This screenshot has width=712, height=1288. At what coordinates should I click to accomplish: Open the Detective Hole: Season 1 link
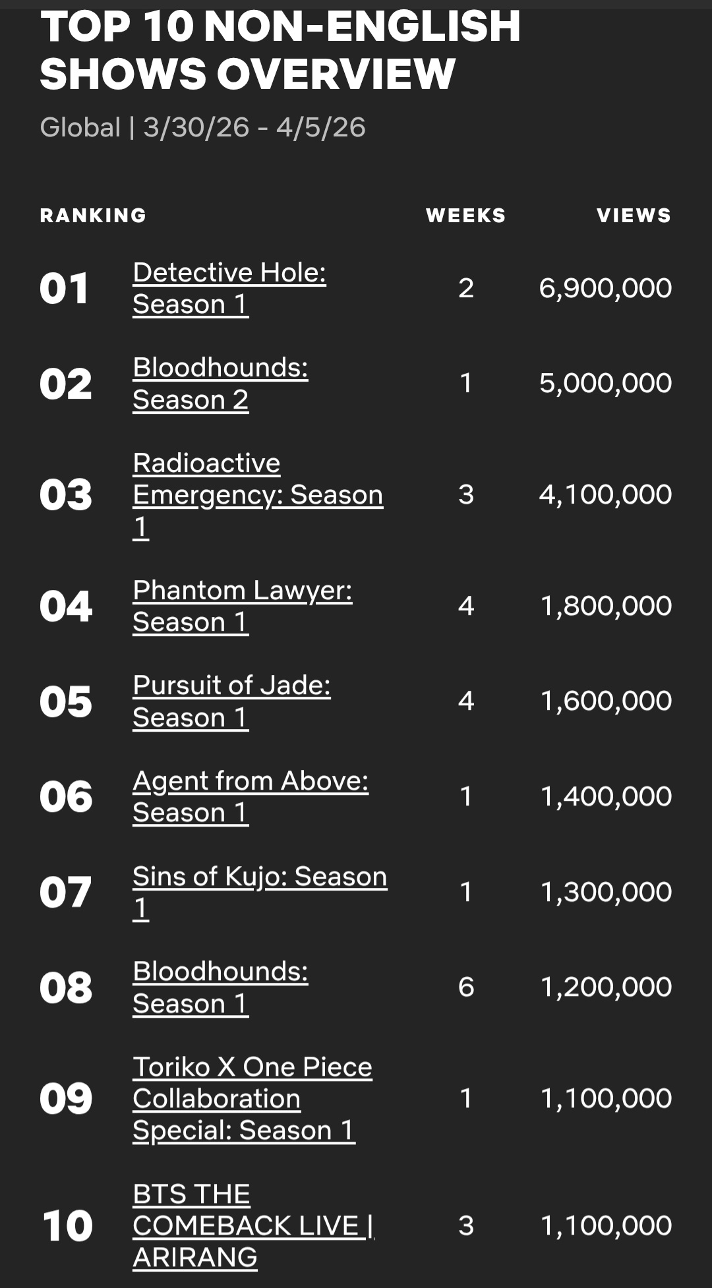click(229, 289)
